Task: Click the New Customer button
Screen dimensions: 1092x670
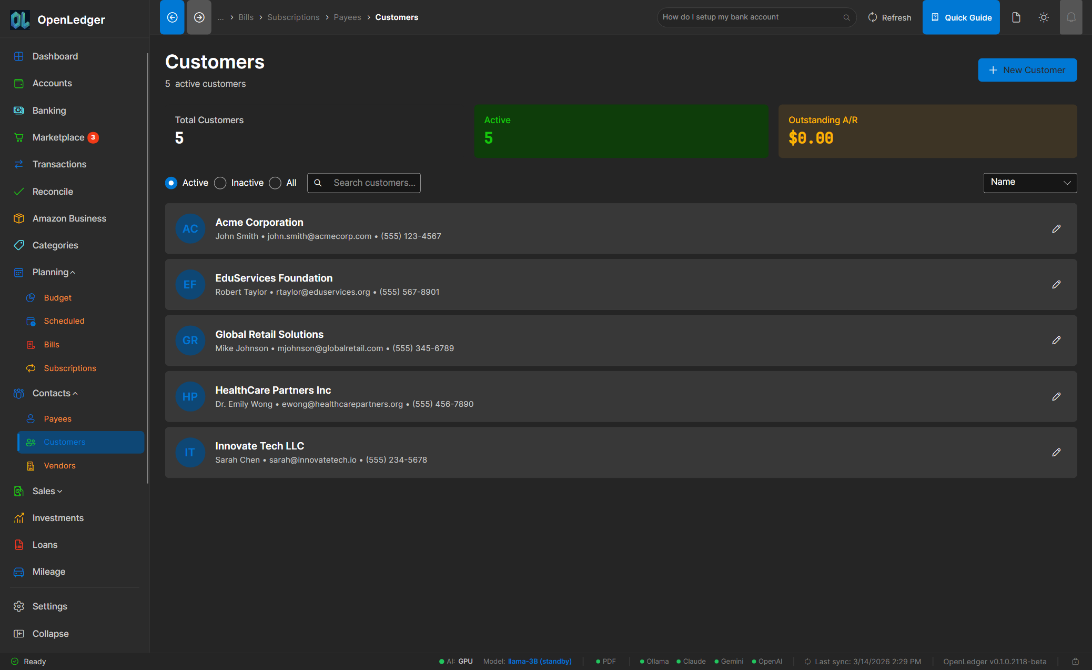Action: (x=1027, y=69)
